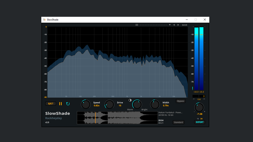
Task: Export the processed audio
Action: pyautogui.click(x=200, y=122)
